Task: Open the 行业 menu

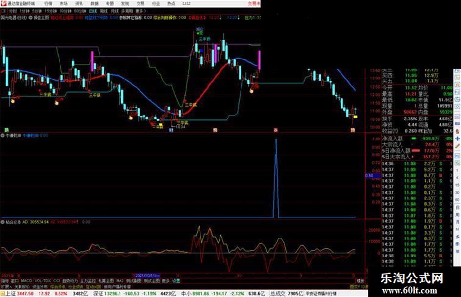Action: (x=156, y=4)
